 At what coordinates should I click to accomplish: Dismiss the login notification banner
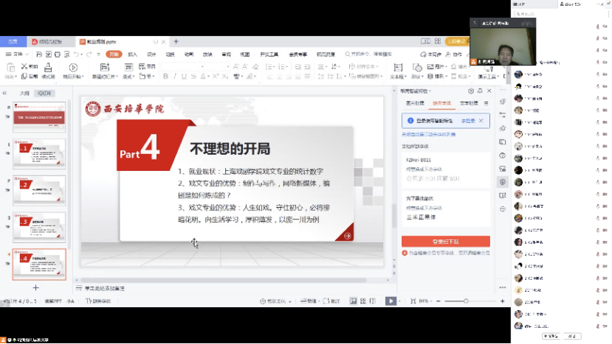482,120
